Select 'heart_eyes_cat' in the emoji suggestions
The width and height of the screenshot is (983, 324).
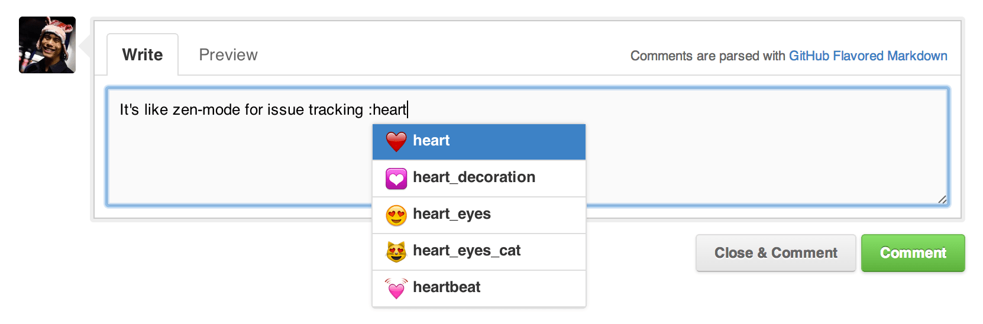[x=467, y=251]
